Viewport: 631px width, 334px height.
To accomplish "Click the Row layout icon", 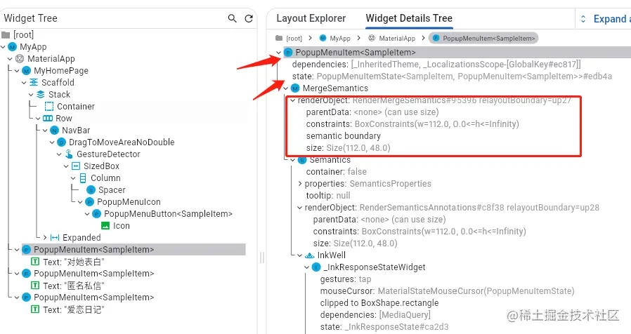I will 48,118.
